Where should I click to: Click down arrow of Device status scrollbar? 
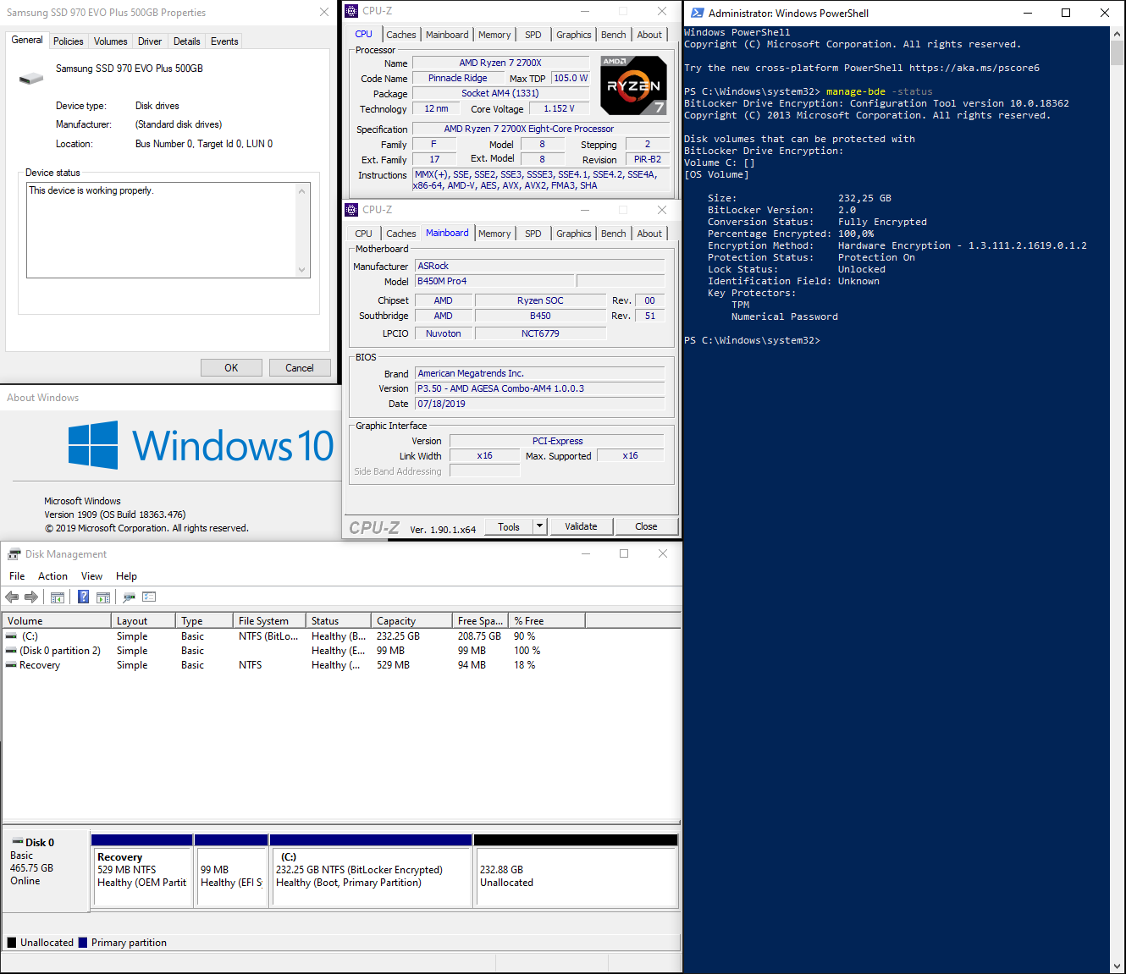302,270
